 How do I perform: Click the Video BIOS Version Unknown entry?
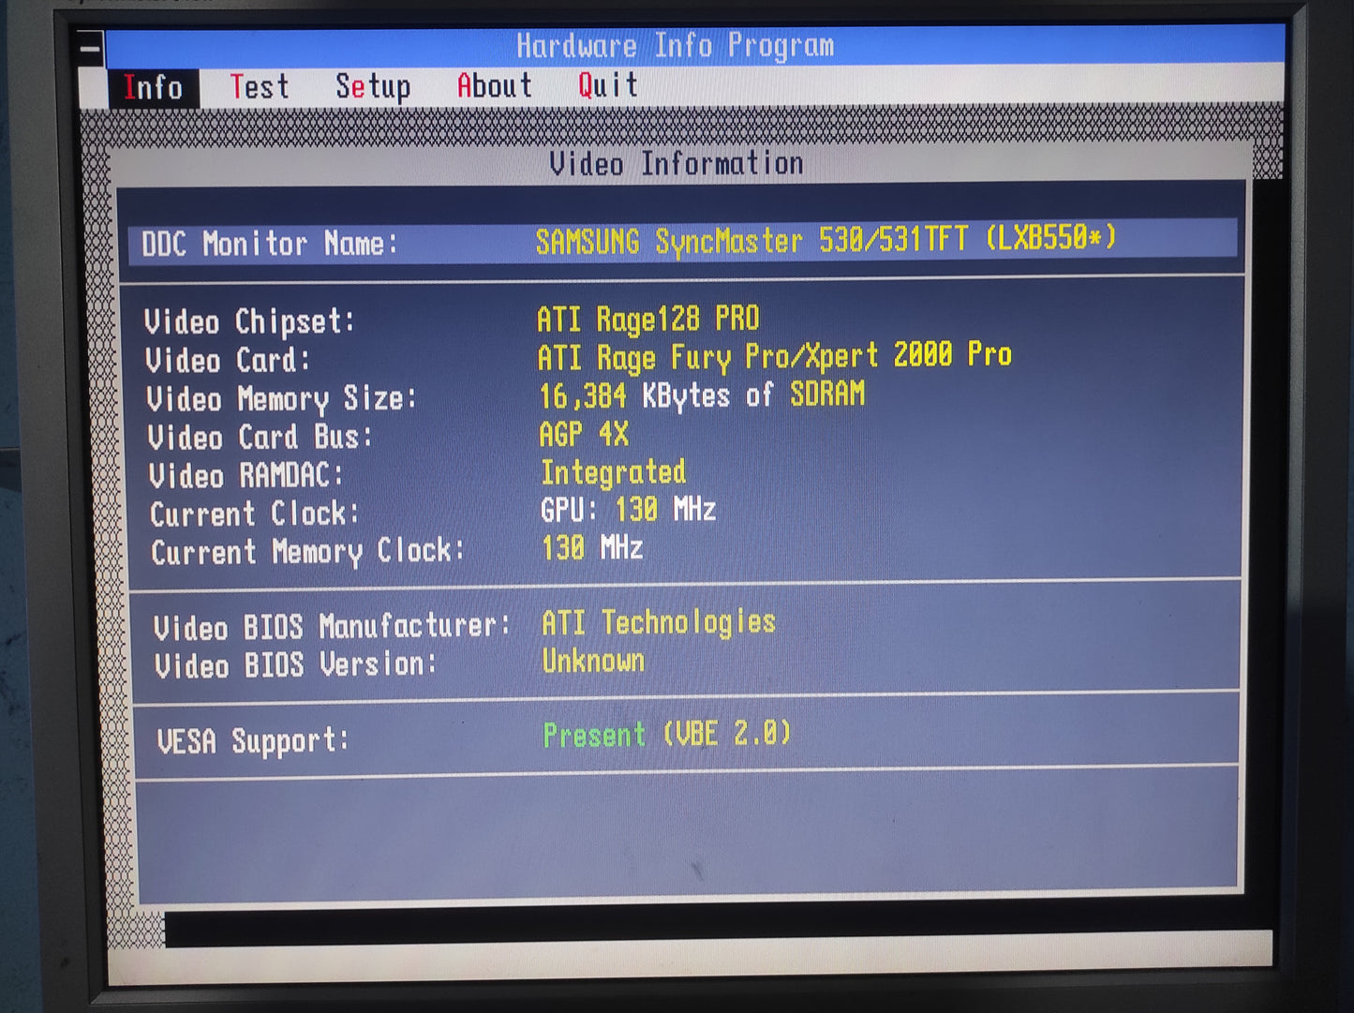tap(592, 662)
